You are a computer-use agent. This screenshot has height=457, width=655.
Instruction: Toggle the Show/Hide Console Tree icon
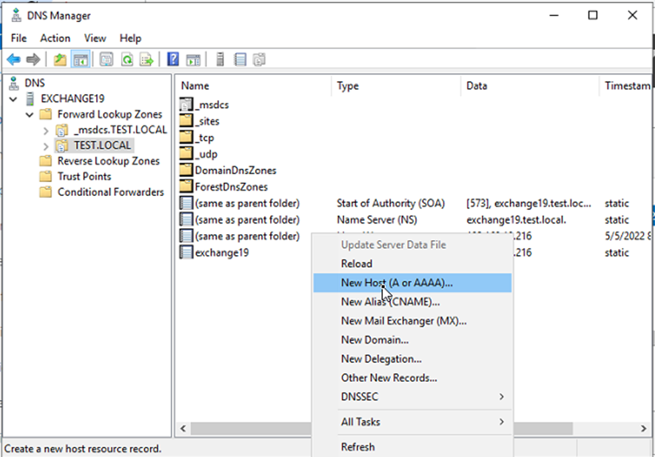tap(80, 60)
